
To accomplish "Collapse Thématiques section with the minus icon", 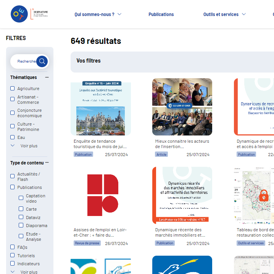I will coord(47,77).
